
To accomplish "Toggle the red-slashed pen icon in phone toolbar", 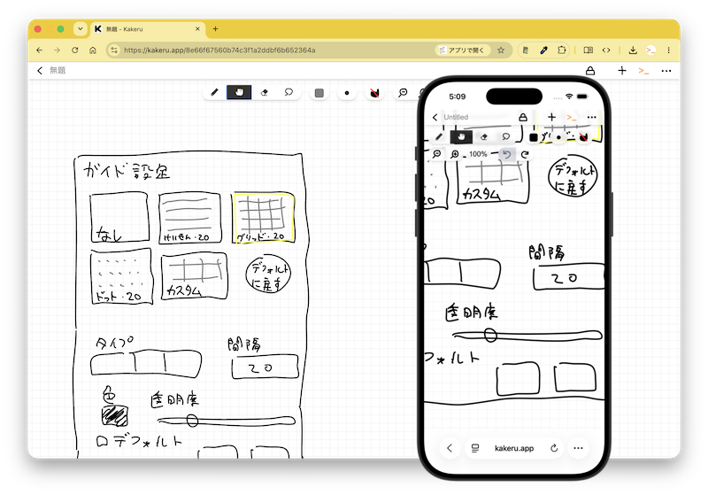I will click(x=583, y=137).
